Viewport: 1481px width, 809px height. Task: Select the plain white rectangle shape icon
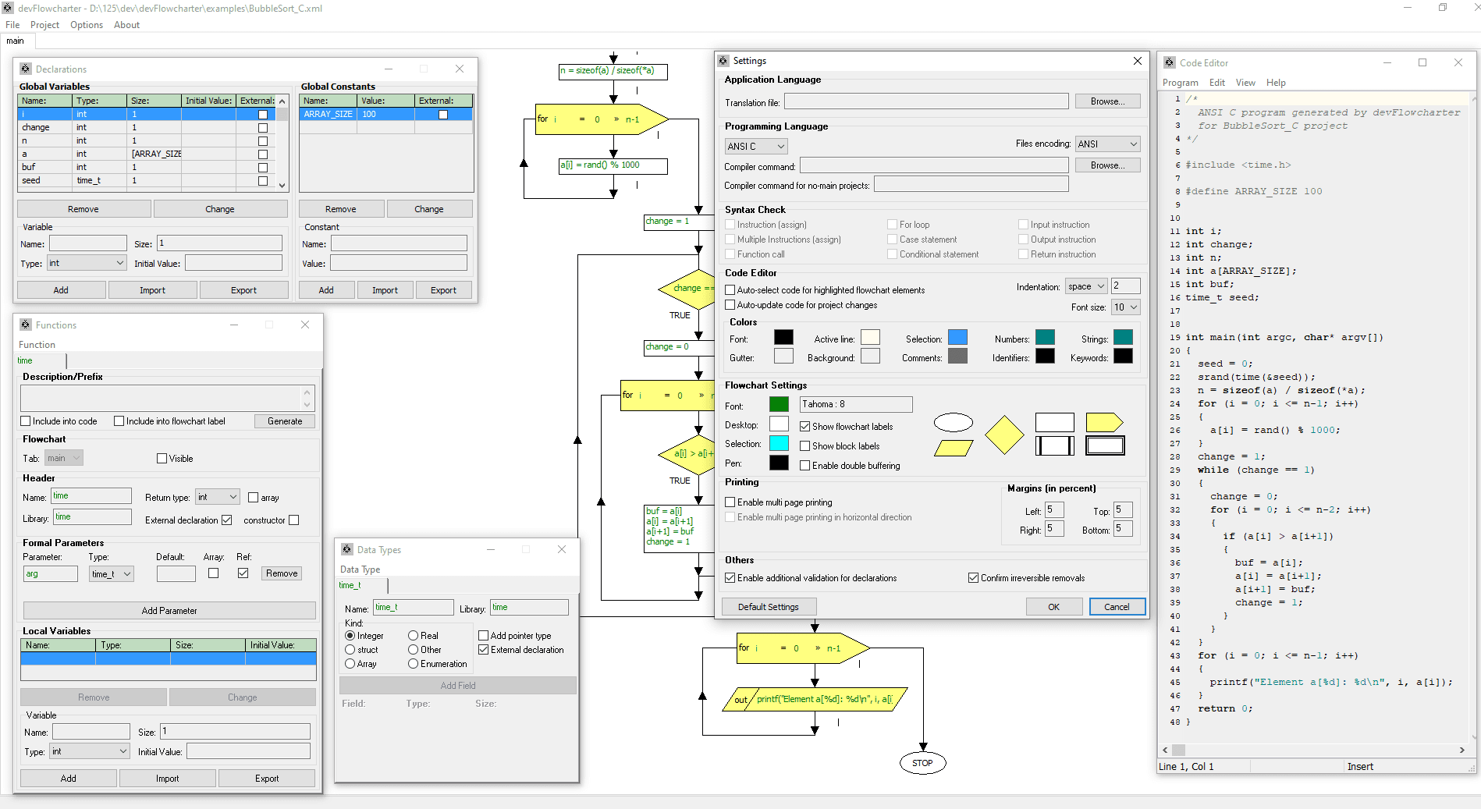tap(1054, 423)
